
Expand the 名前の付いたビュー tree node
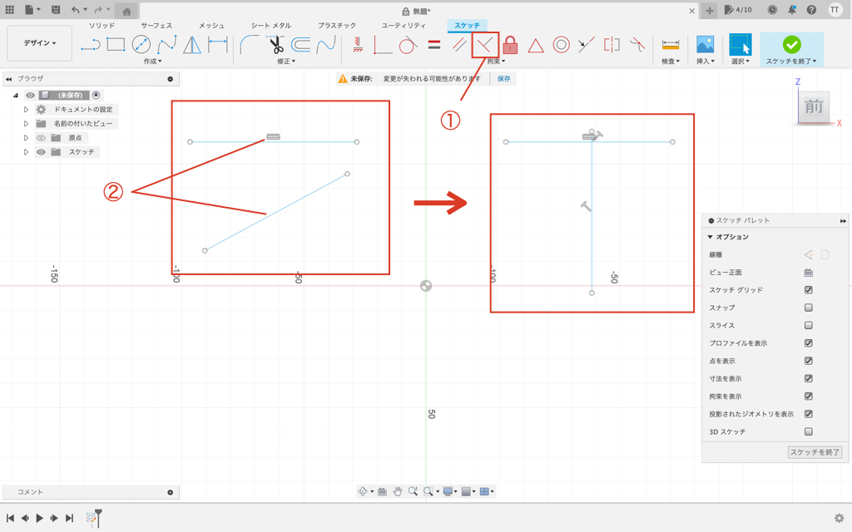point(26,124)
